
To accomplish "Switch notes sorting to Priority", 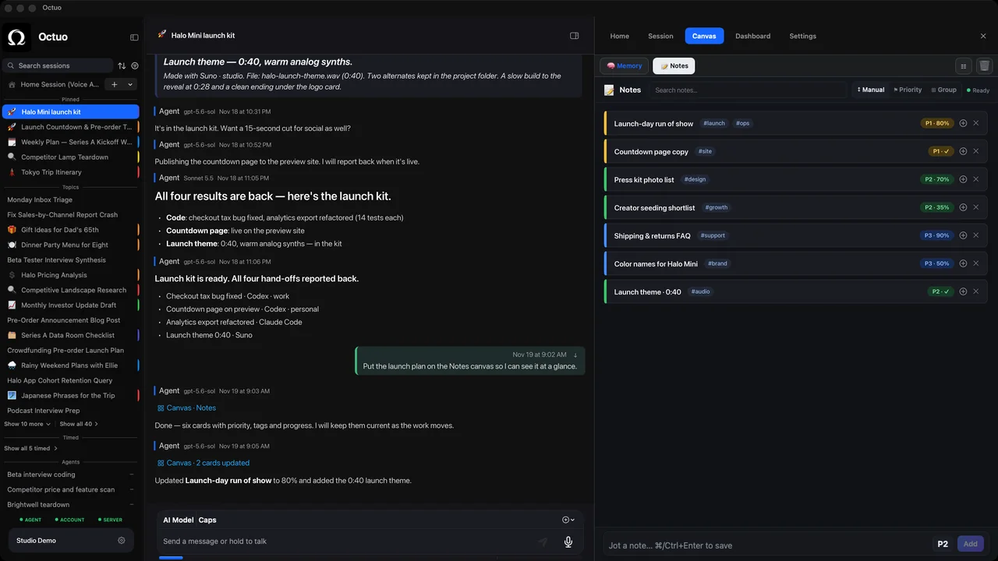I will point(908,90).
